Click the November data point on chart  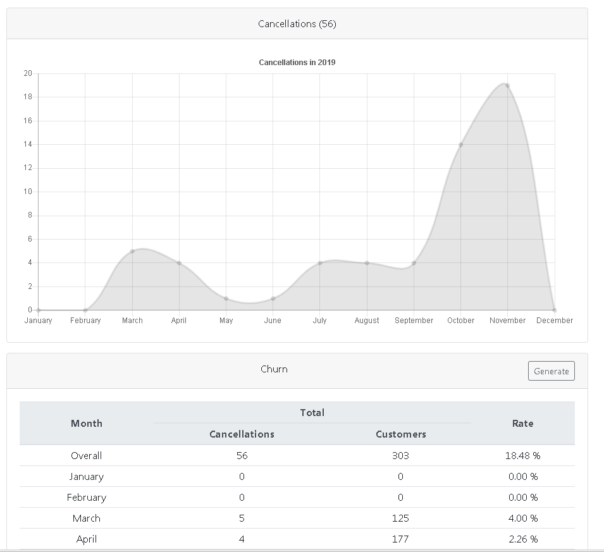[x=507, y=85]
